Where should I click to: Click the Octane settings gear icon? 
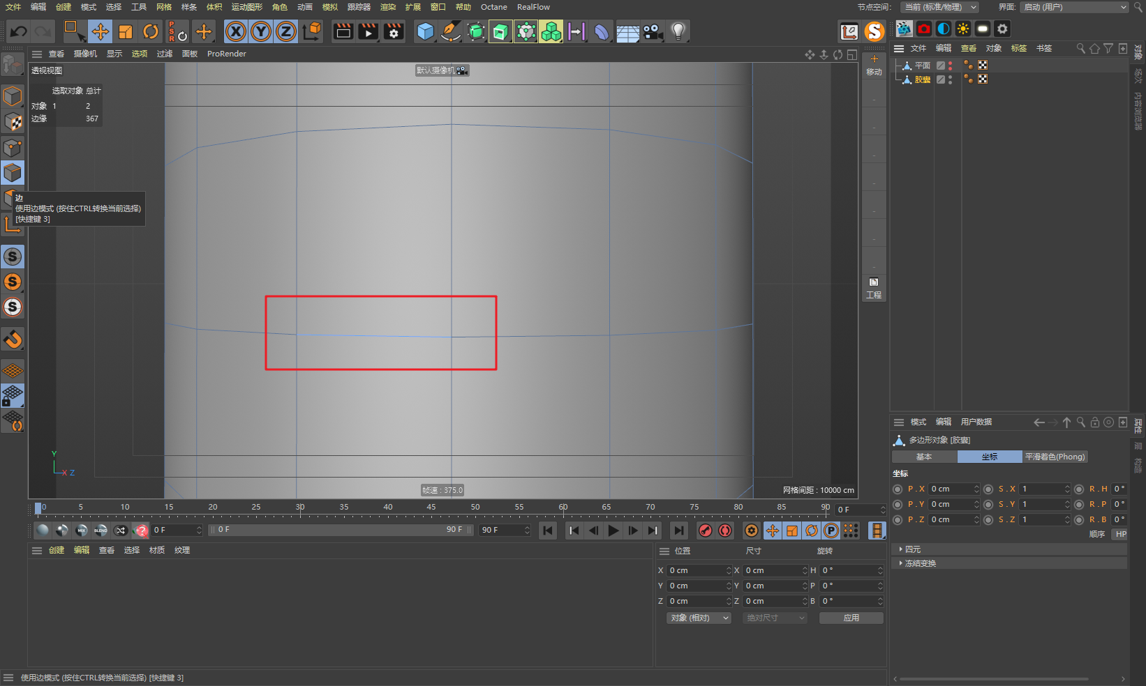pos(1002,29)
